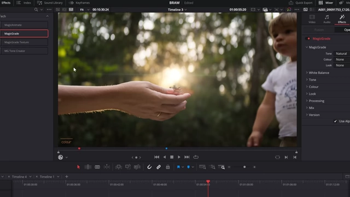Play the timeline forward
This screenshot has height=197, width=350.
click(x=179, y=157)
